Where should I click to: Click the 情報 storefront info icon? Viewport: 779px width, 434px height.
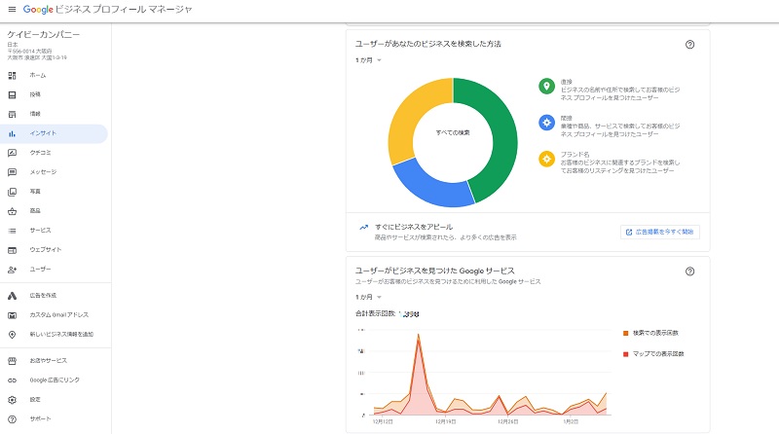12,114
